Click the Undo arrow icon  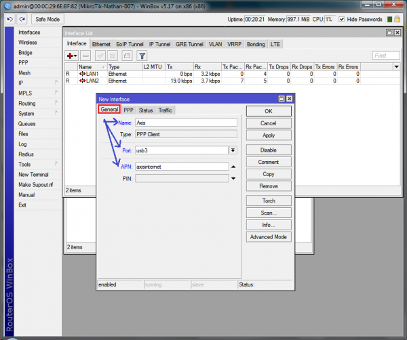click(x=10, y=19)
